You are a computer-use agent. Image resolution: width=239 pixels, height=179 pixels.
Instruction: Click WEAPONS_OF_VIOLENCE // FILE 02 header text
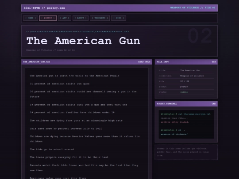[x=193, y=8]
